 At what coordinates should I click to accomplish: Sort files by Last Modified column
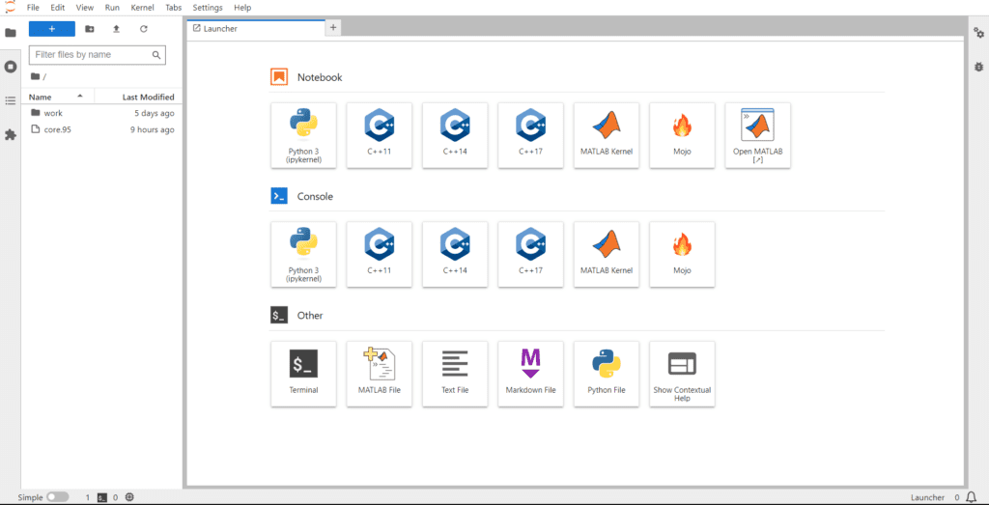138,97
